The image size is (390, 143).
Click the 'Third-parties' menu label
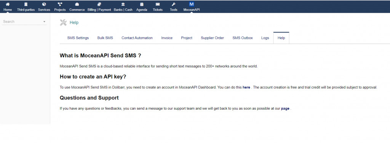(x=26, y=10)
